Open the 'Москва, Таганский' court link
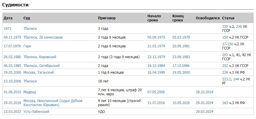The height and width of the screenshot is (119, 256). tap(39, 72)
